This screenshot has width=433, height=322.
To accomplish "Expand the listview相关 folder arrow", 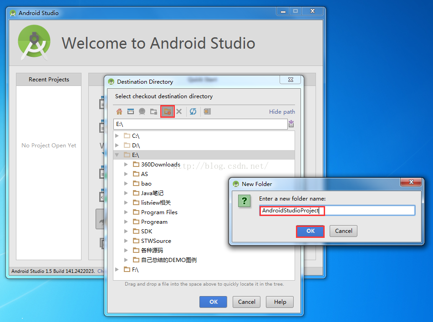I will click(x=126, y=202).
